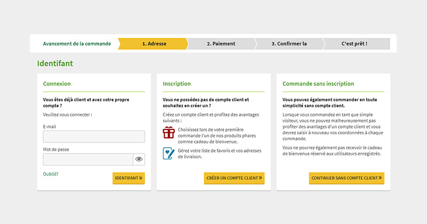Select the C'est prêt ! step
The height and width of the screenshot is (224, 427).
356,44
